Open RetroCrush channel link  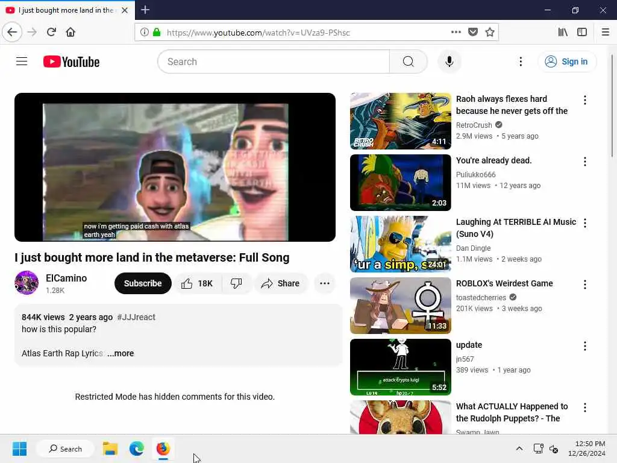click(x=474, y=125)
